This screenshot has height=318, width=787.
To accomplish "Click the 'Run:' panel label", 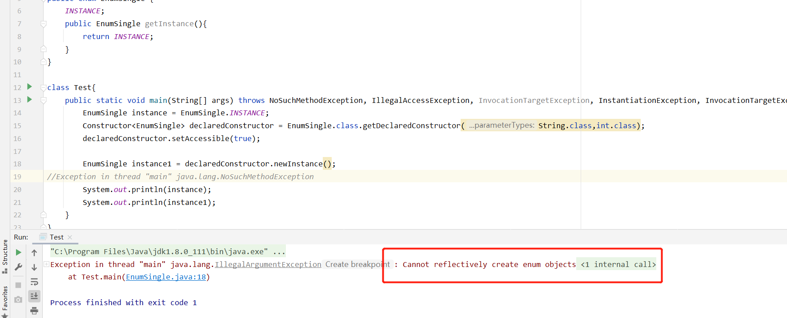I will point(21,237).
